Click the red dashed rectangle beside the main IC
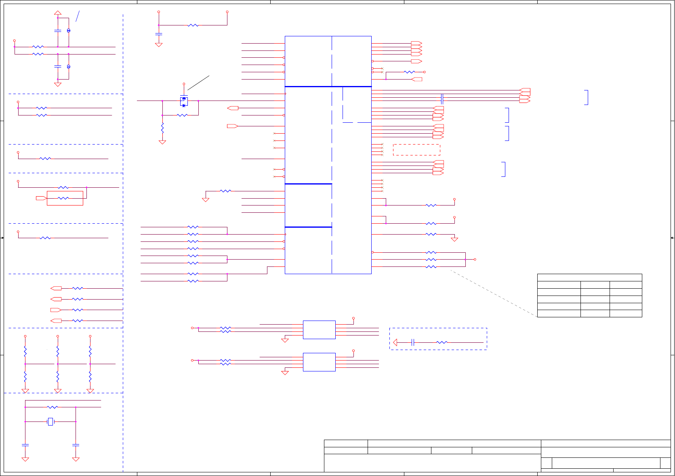The height and width of the screenshot is (476, 675). pos(416,150)
